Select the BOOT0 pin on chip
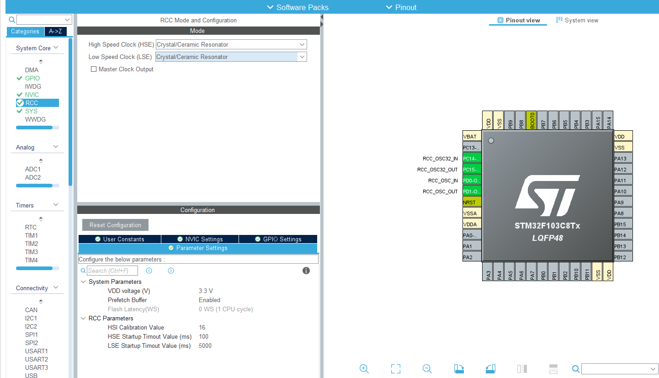659x378 pixels. (531, 121)
